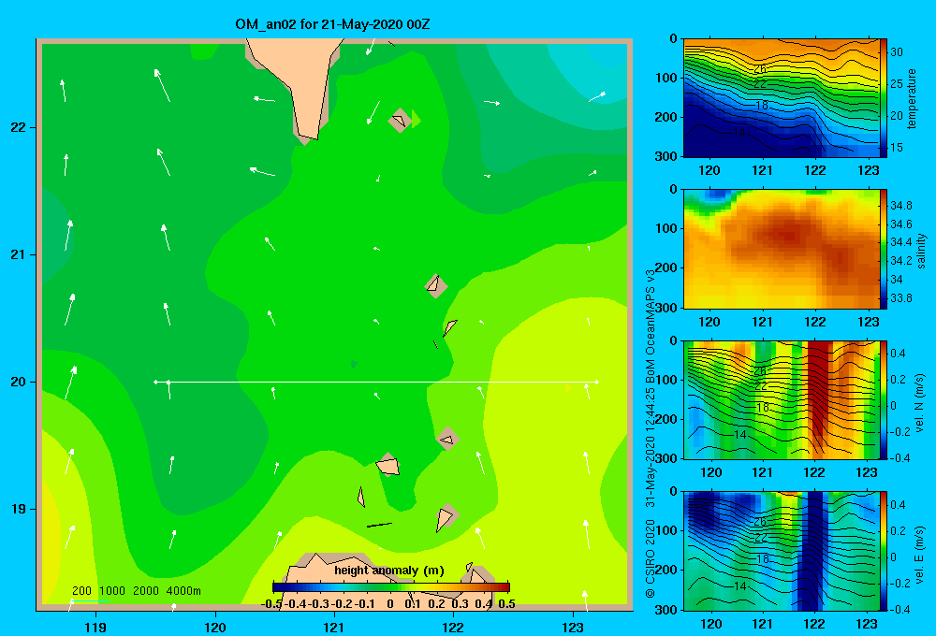
Task: Click latitude label '22' on main map
Action: coord(18,128)
